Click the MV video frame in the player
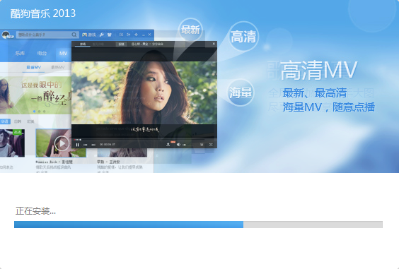Viewport: 399px width, 269px height. pyautogui.click(x=144, y=92)
